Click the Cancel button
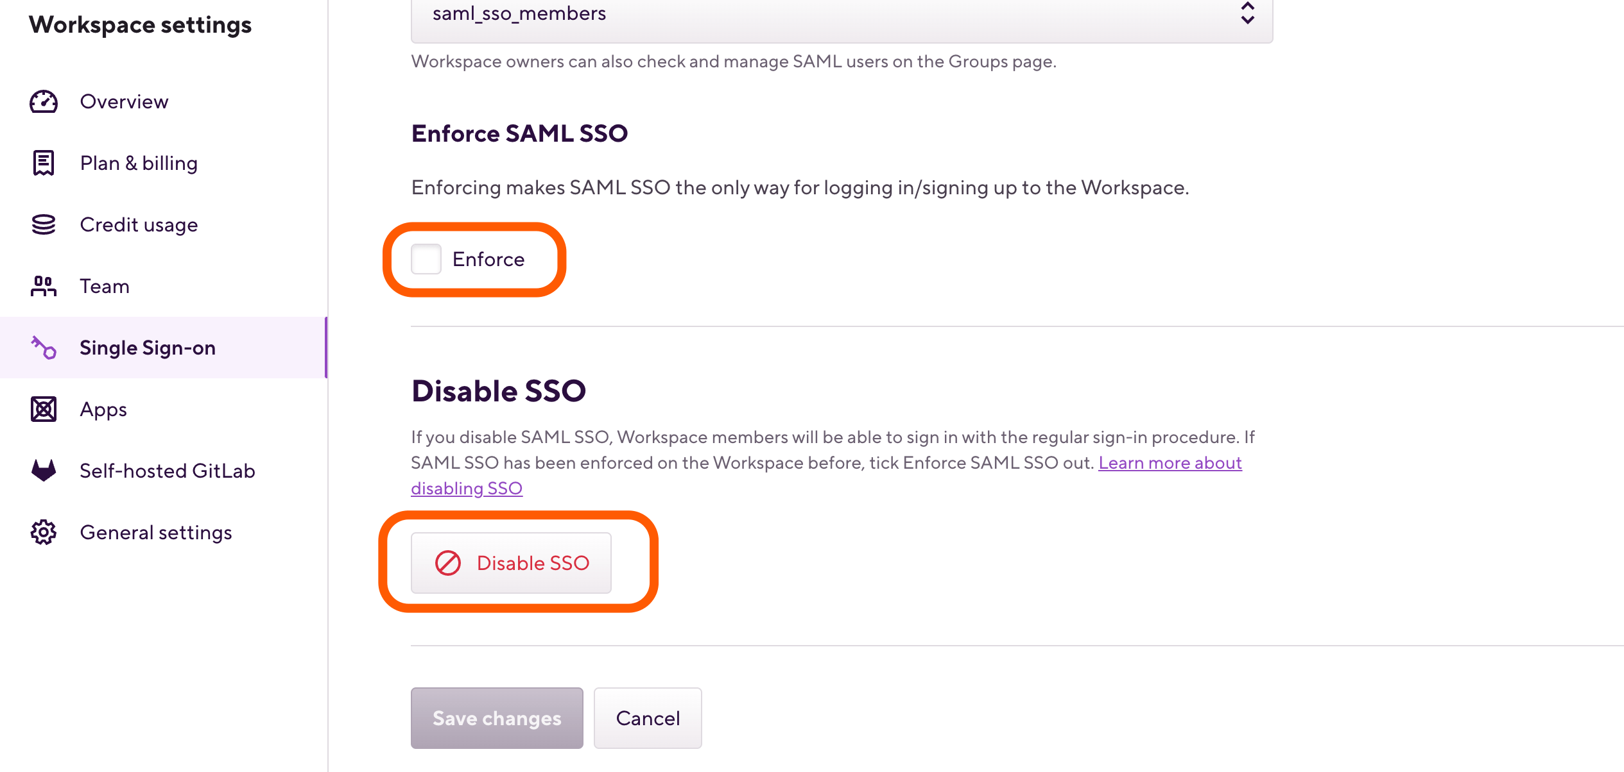The width and height of the screenshot is (1624, 772). [x=648, y=718]
